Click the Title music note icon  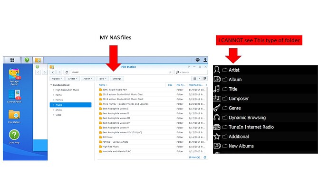217,89
